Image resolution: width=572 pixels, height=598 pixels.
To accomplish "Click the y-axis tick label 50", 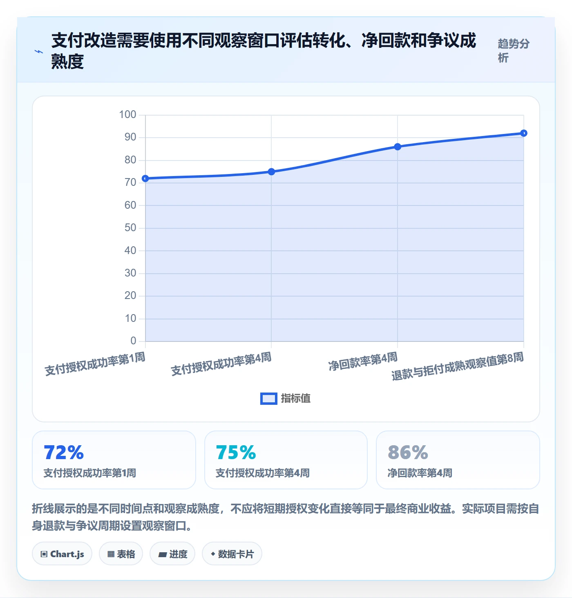I will 130,228.
